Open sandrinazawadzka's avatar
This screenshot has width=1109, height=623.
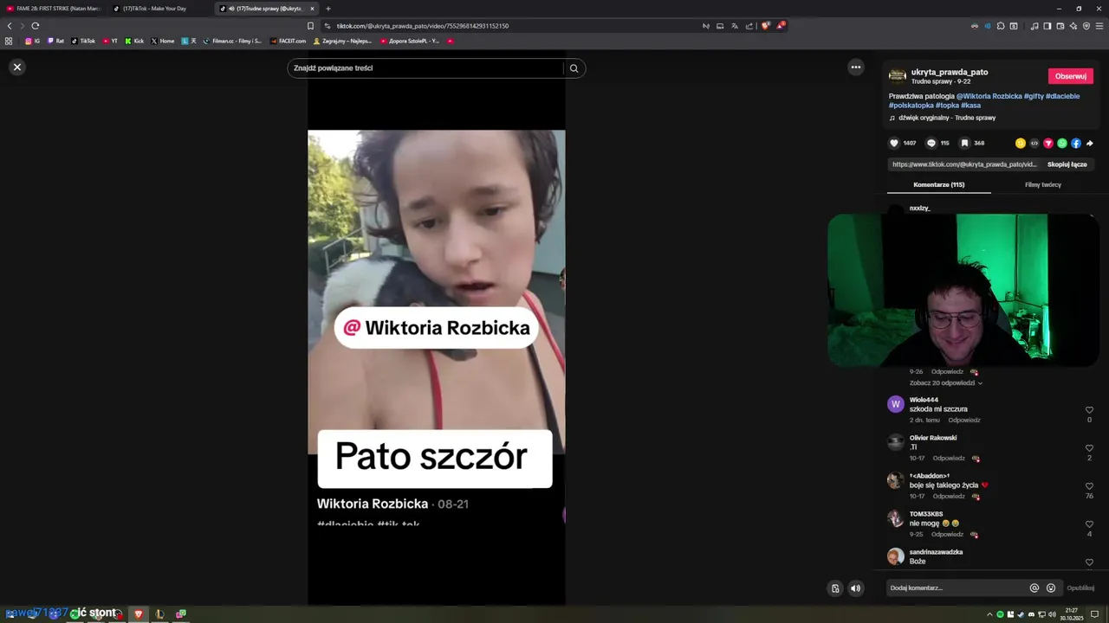click(x=896, y=556)
